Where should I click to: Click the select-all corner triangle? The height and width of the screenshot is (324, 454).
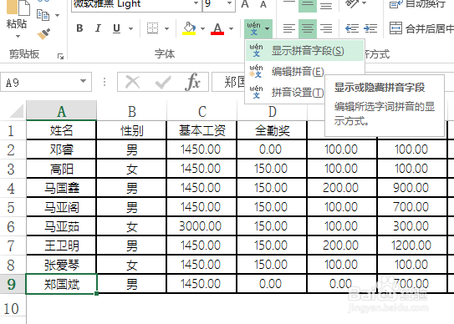click(16, 111)
